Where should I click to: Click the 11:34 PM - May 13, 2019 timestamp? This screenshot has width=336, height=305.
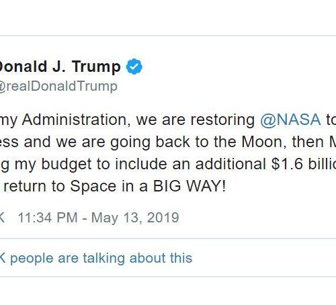[98, 218]
